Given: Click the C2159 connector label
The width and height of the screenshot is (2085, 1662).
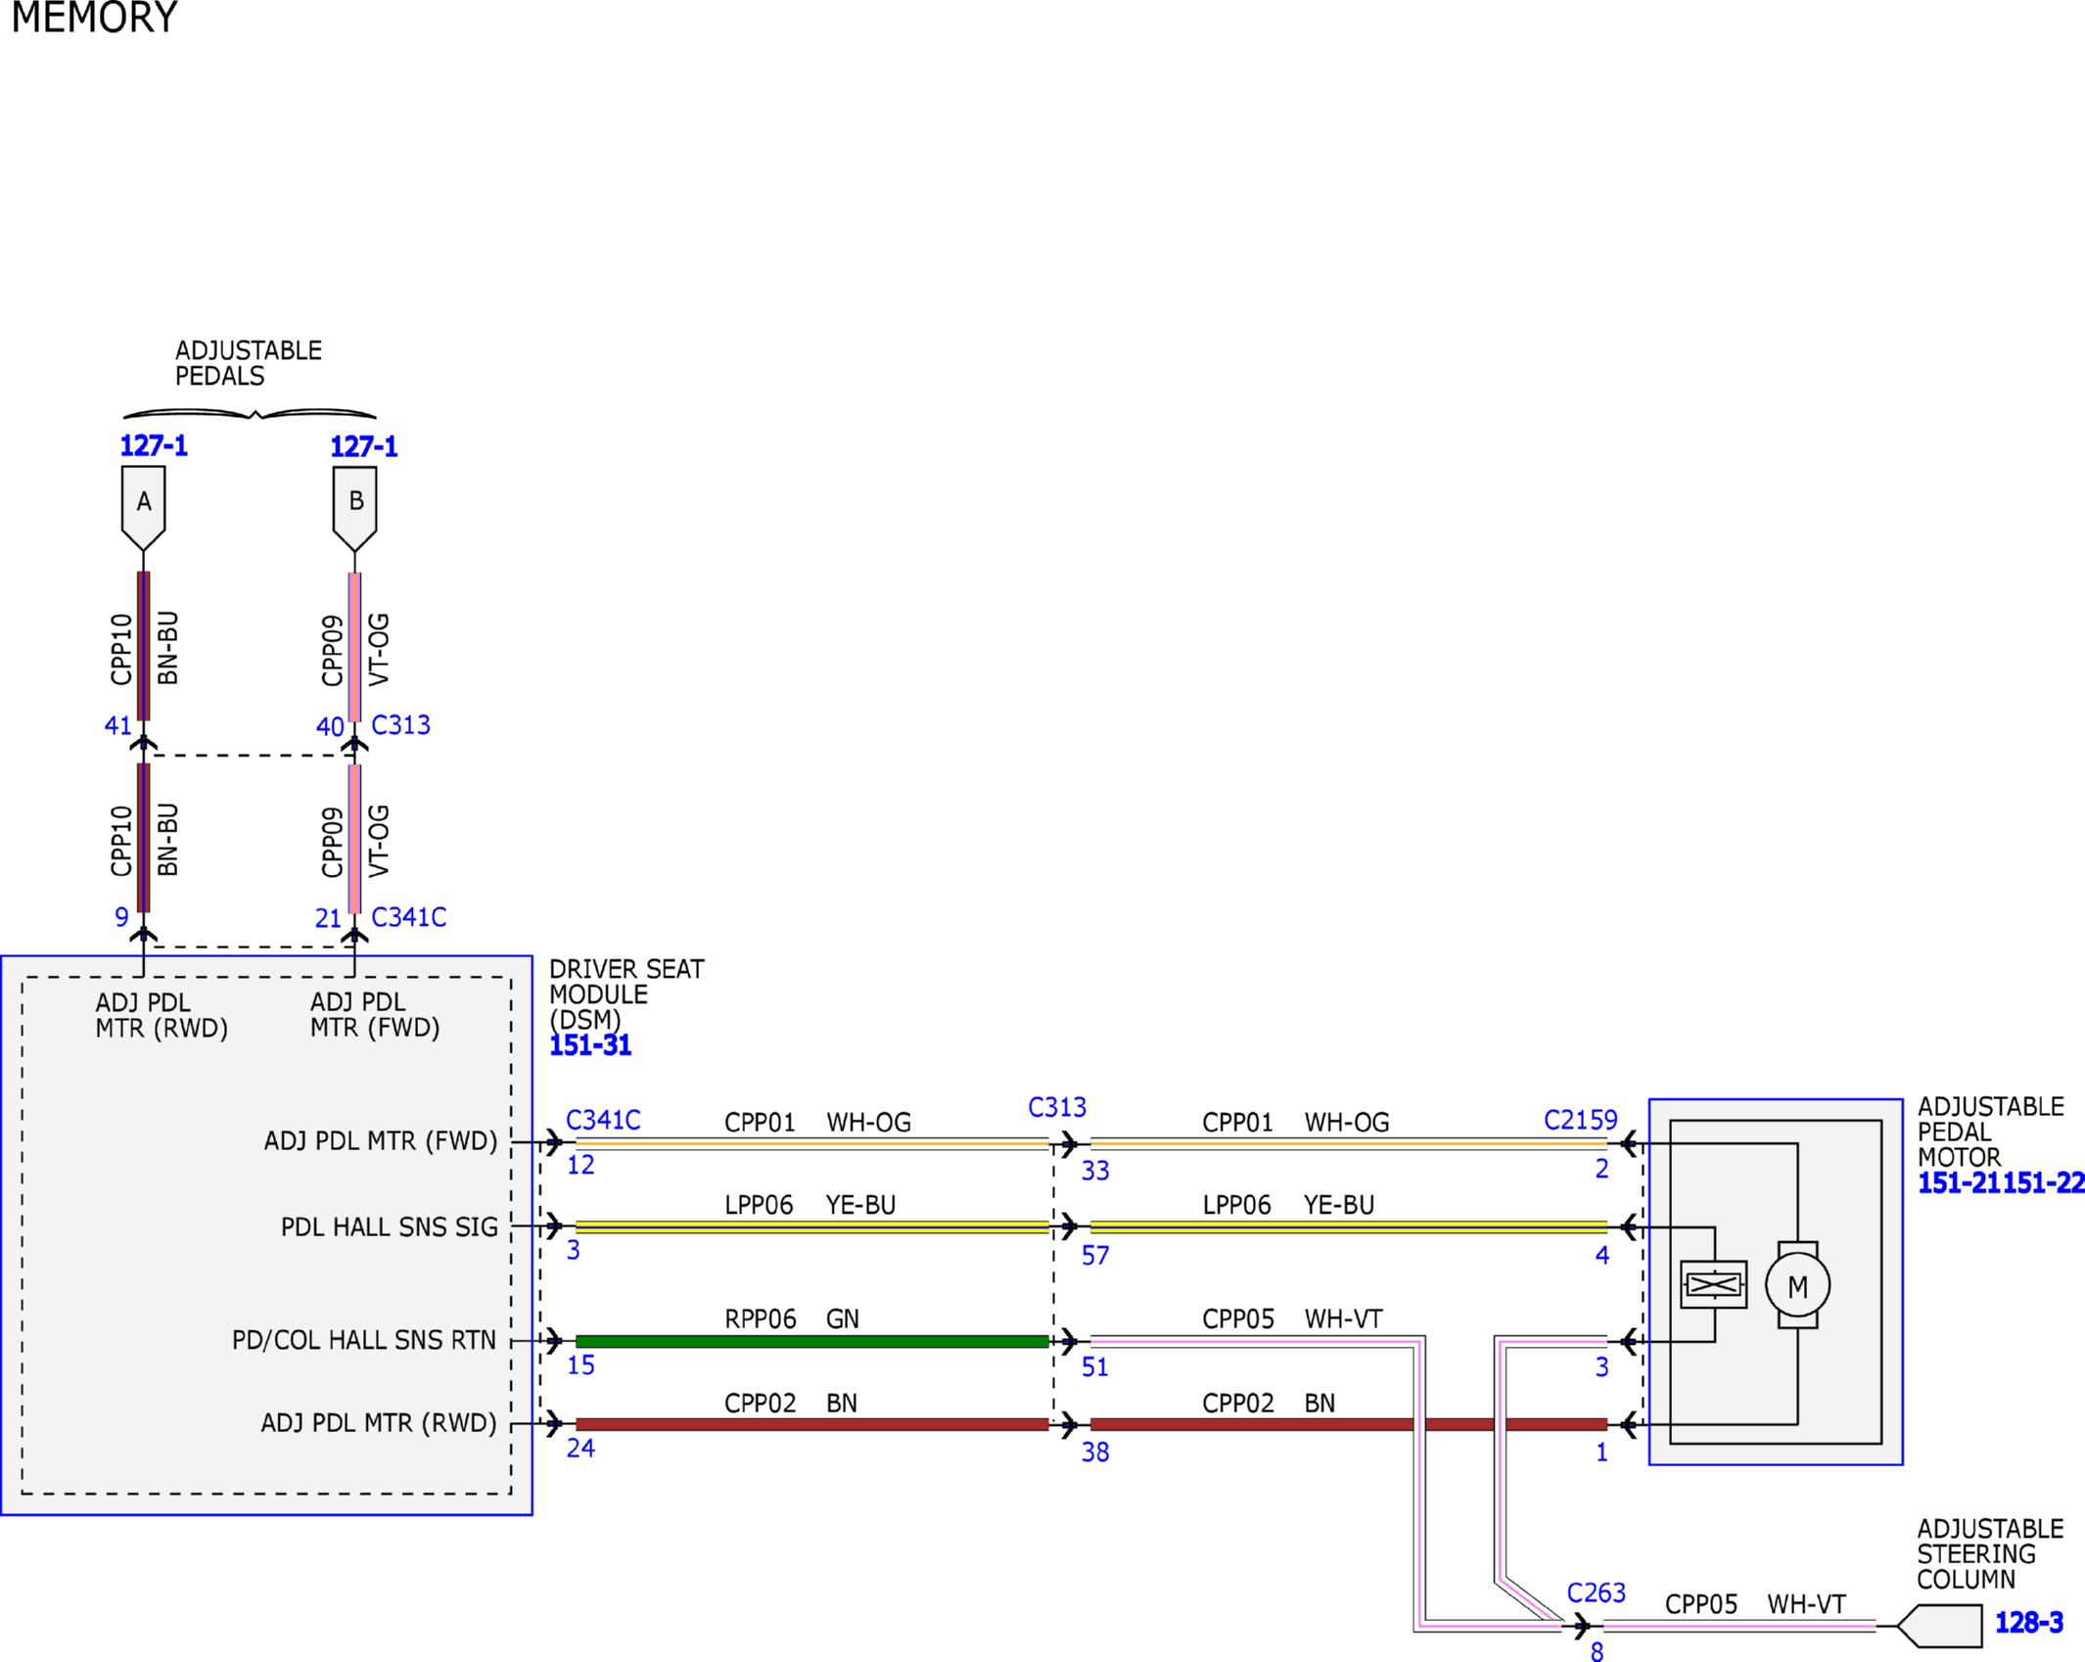Looking at the screenshot, I should tap(1580, 1120).
